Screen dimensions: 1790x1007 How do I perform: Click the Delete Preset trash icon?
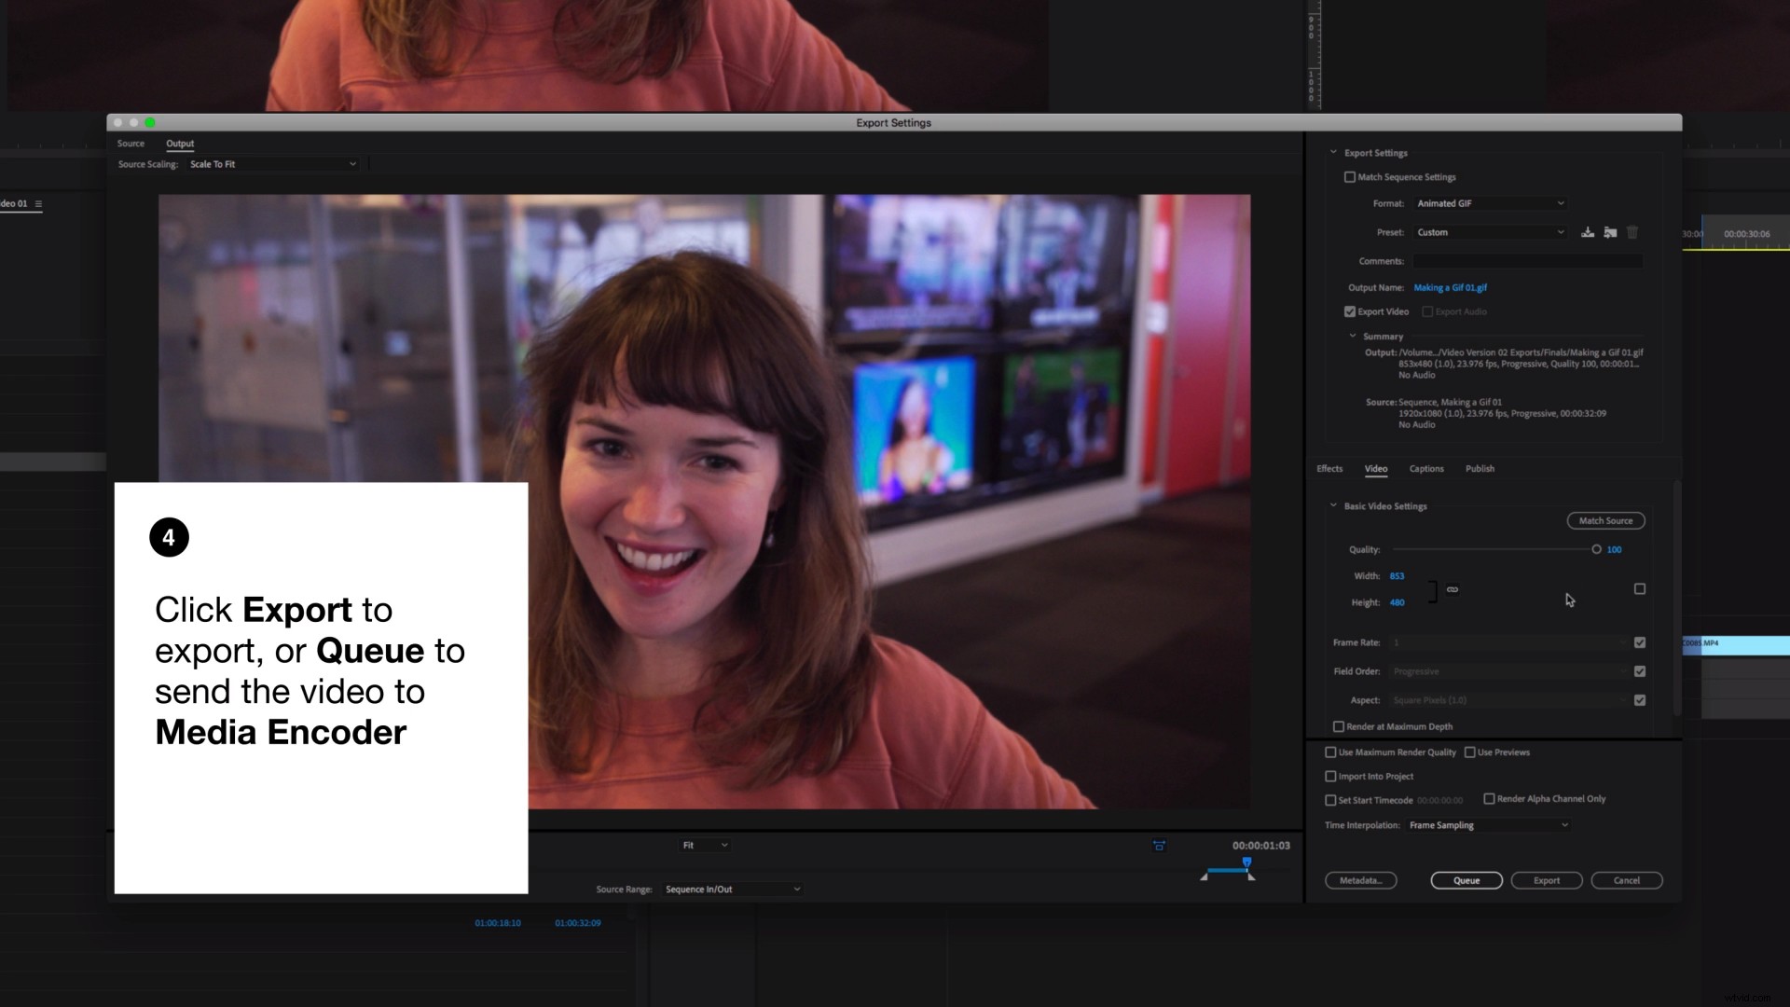[1632, 232]
